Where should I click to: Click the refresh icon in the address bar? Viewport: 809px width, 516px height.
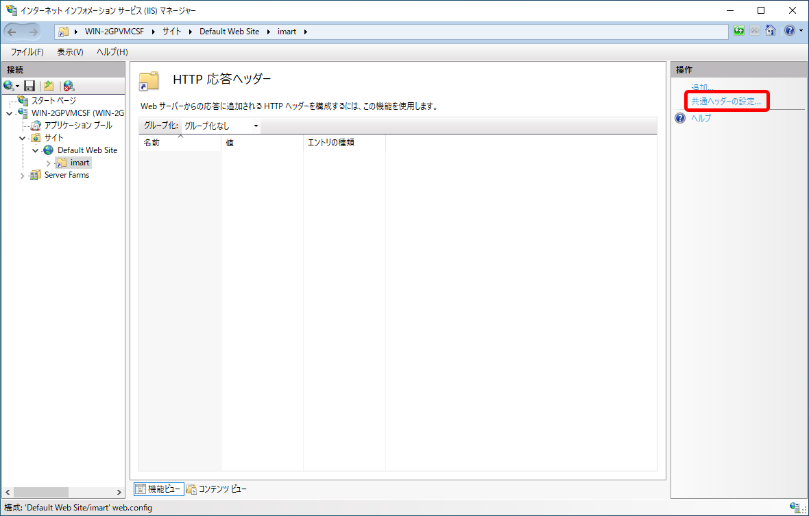tap(739, 30)
